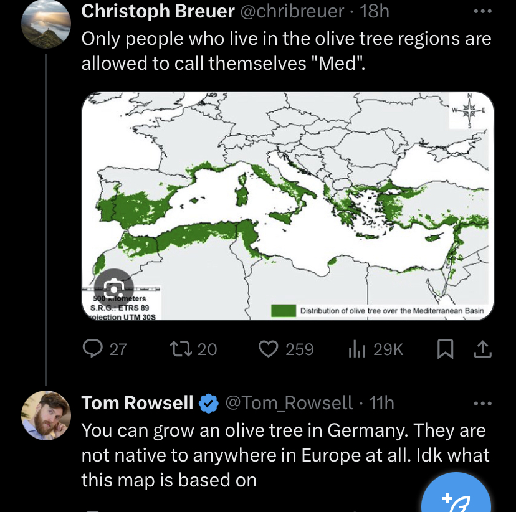Bookmark Christoph Breuer's tweet
This screenshot has width=516, height=512.
[445, 350]
